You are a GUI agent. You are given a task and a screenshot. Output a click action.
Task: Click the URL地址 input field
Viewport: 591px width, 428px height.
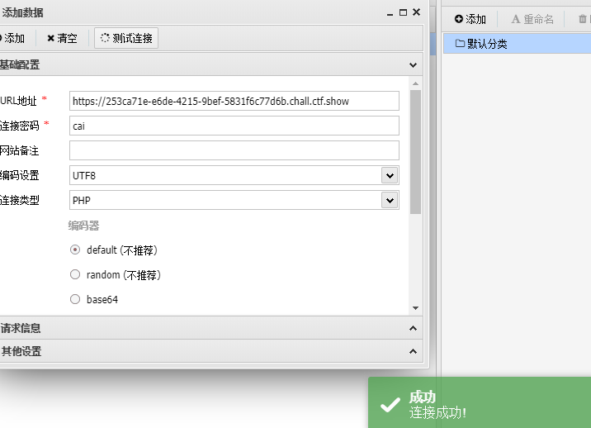pyautogui.click(x=234, y=101)
